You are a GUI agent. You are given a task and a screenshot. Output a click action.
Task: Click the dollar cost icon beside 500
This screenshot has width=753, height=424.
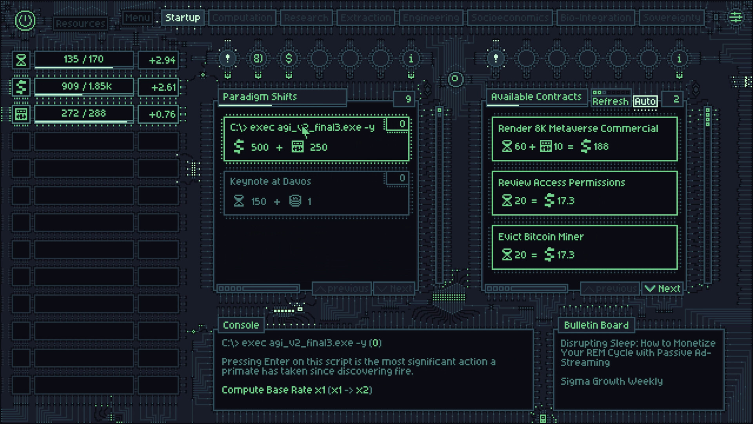(x=238, y=147)
